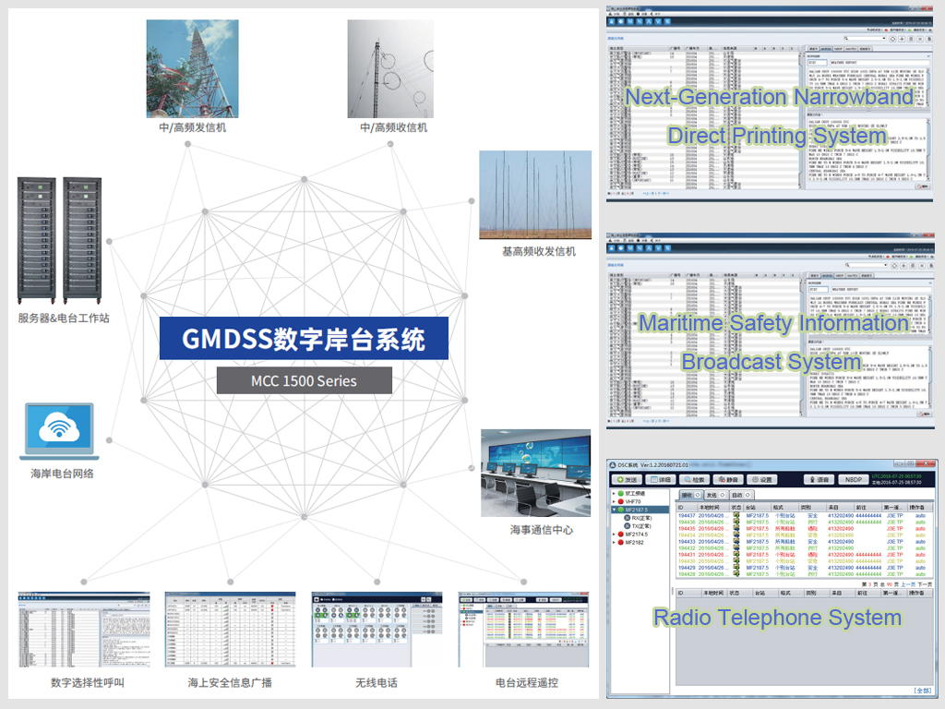
Task: Click the X toolbar icon in the Maritime Safety Broadcast window
Action: pos(922,265)
